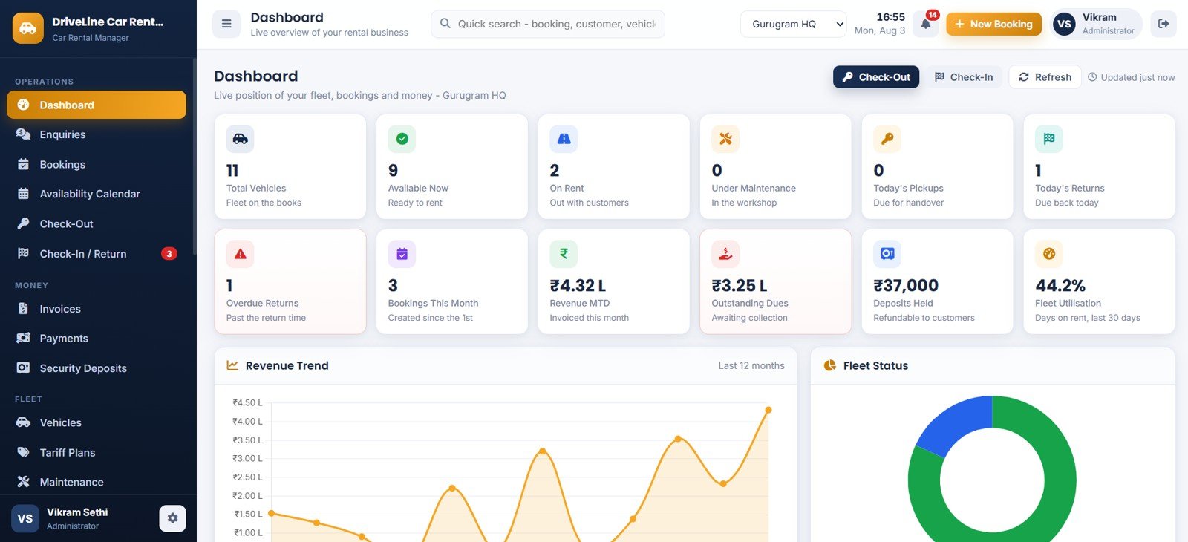
Task: Click the ₹4.32 L Revenue MTD value
Action: pos(578,285)
